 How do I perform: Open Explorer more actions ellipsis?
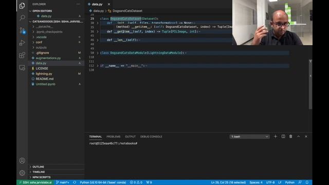[x=78, y=4]
